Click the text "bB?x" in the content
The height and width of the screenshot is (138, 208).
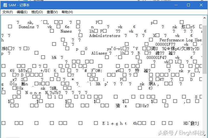pyautogui.click(x=23, y=71)
